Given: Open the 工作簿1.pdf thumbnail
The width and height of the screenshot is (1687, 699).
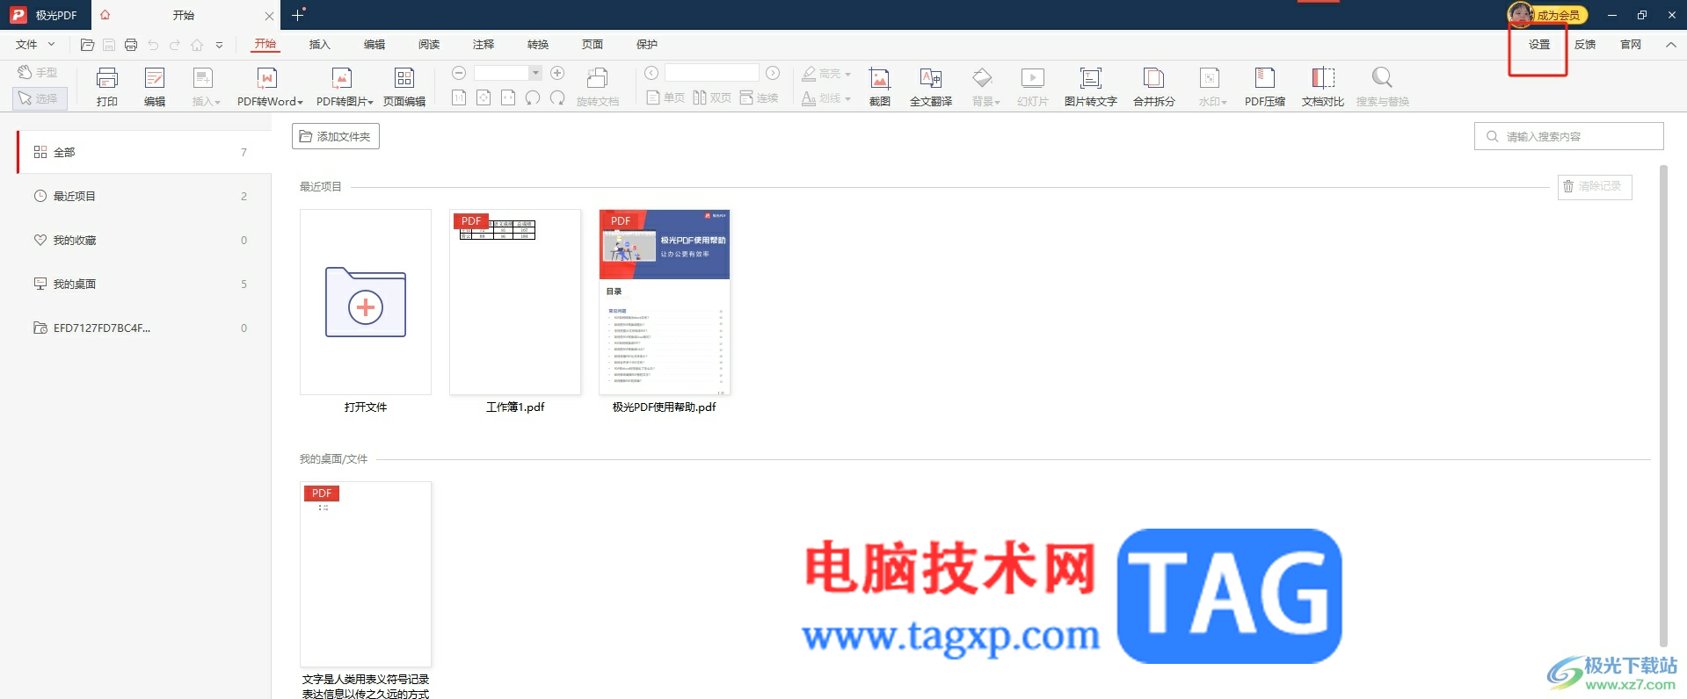Looking at the screenshot, I should 515,302.
